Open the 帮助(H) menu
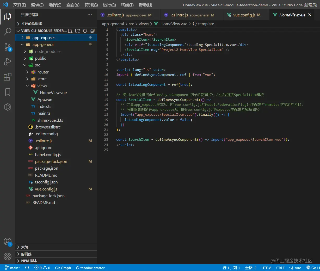The height and width of the screenshot is (271, 320). (145, 5)
